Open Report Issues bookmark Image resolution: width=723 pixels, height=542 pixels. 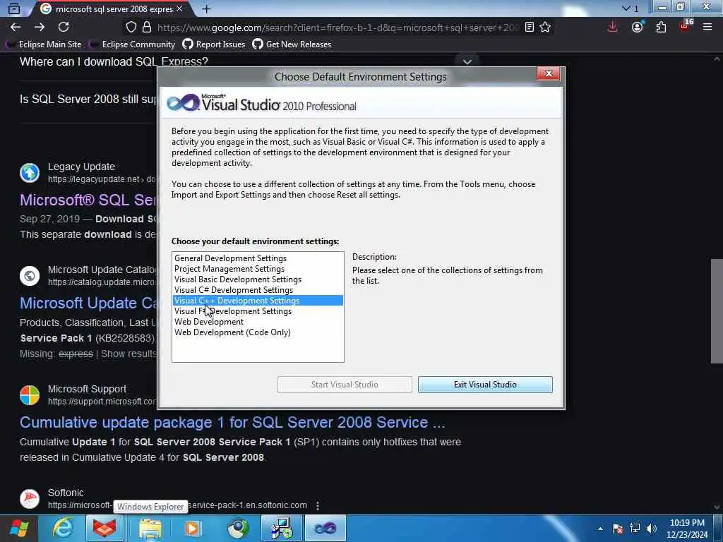(214, 44)
